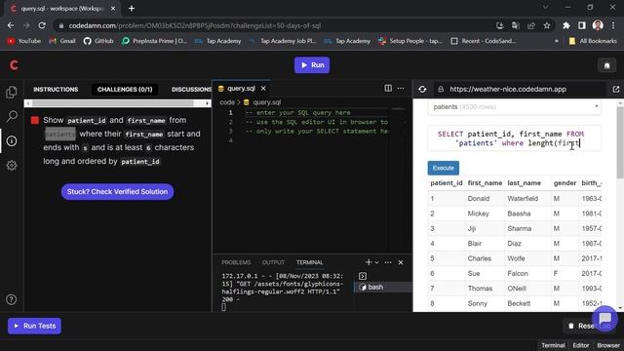624x351 pixels.
Task: Click the Run button
Action: coord(312,65)
